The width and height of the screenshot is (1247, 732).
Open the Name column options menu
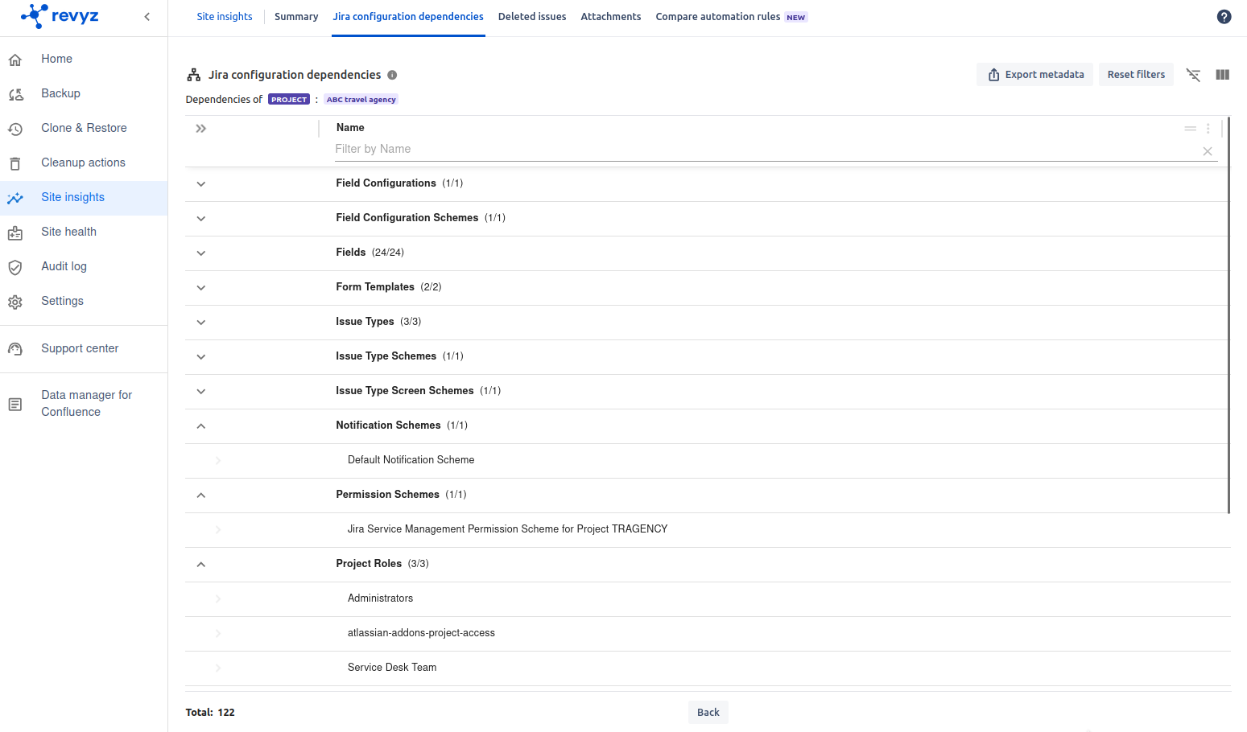click(x=1208, y=129)
